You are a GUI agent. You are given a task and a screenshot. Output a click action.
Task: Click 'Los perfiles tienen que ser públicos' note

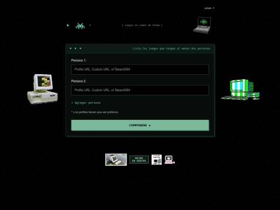95,112
